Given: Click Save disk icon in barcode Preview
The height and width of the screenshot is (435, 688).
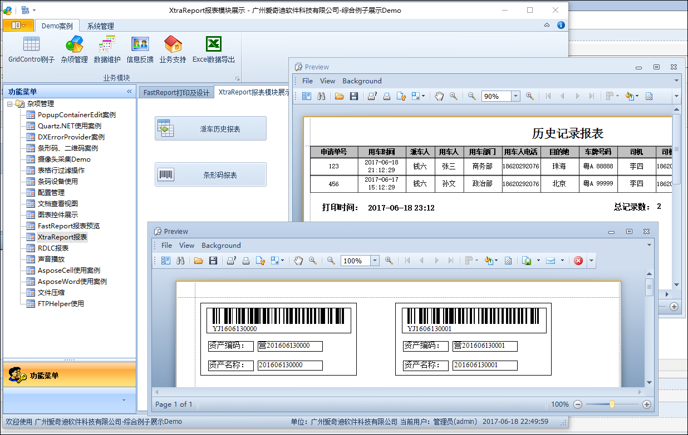Looking at the screenshot, I should (213, 261).
